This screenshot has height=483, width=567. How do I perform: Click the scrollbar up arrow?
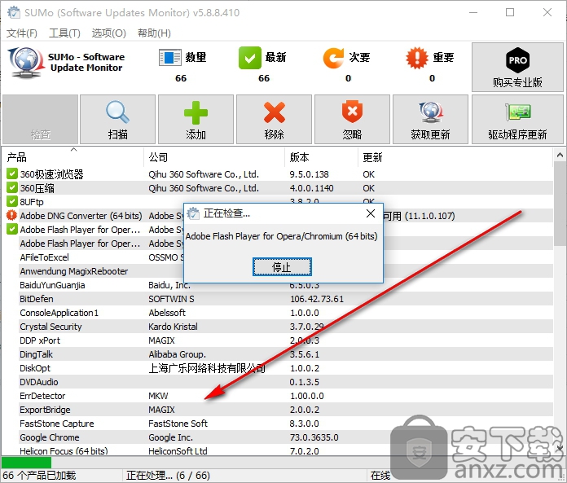560,155
